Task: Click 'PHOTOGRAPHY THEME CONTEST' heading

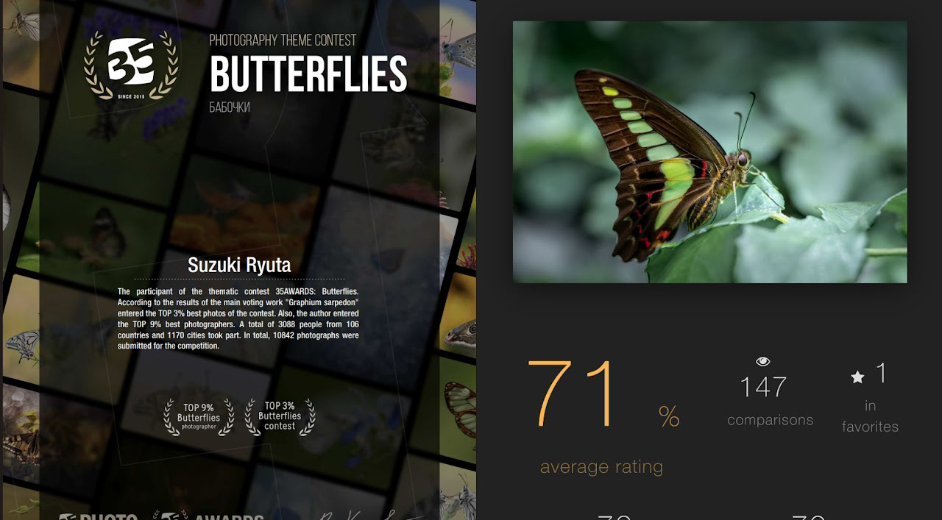Action: 283,40
